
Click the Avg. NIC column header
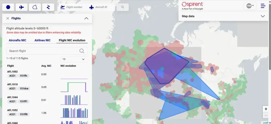(x=46, y=66)
